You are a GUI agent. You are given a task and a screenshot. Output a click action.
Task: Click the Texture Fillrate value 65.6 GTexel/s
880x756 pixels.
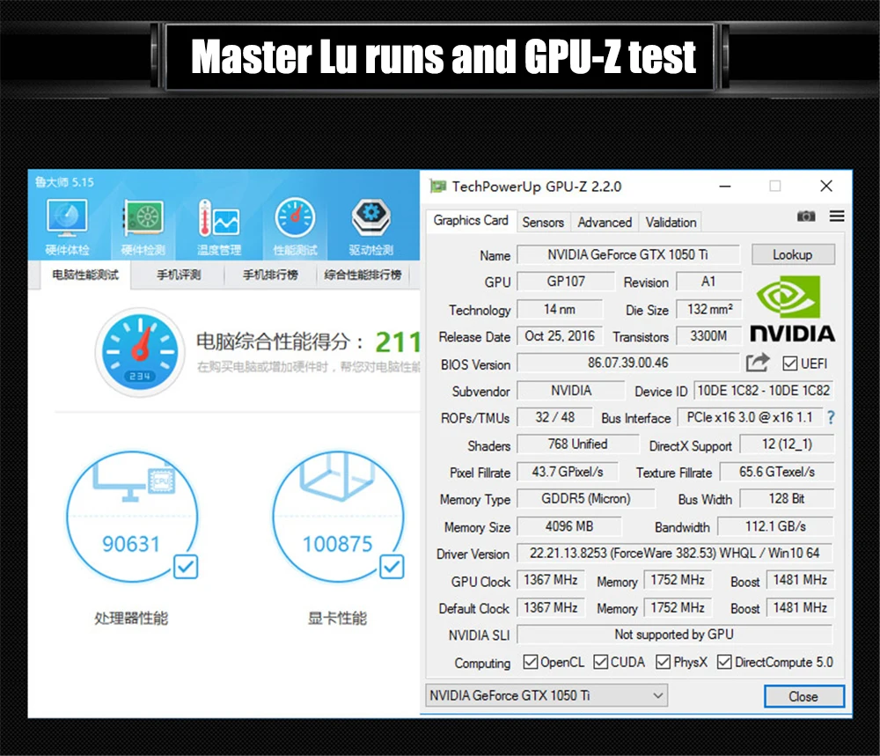click(x=777, y=472)
